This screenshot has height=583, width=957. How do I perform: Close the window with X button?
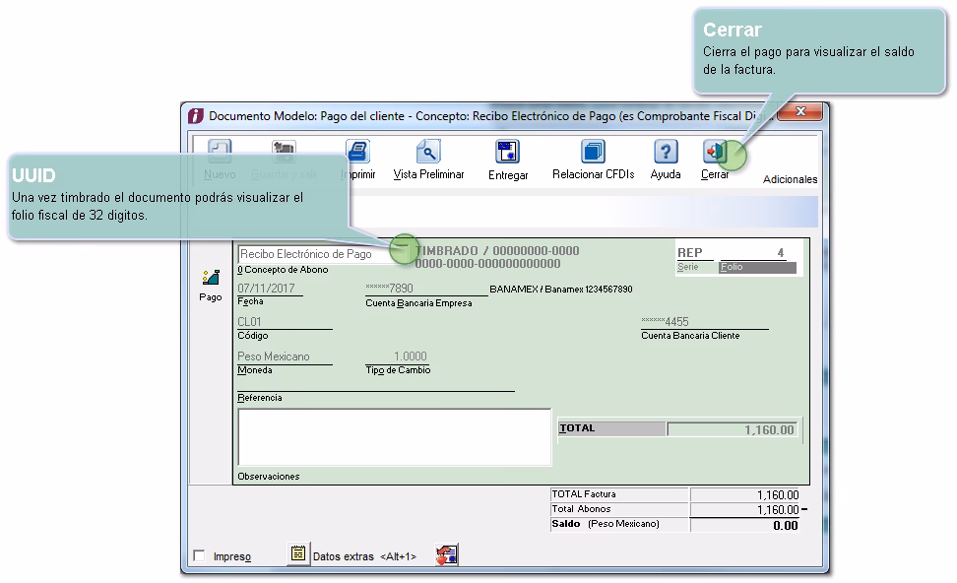[800, 111]
